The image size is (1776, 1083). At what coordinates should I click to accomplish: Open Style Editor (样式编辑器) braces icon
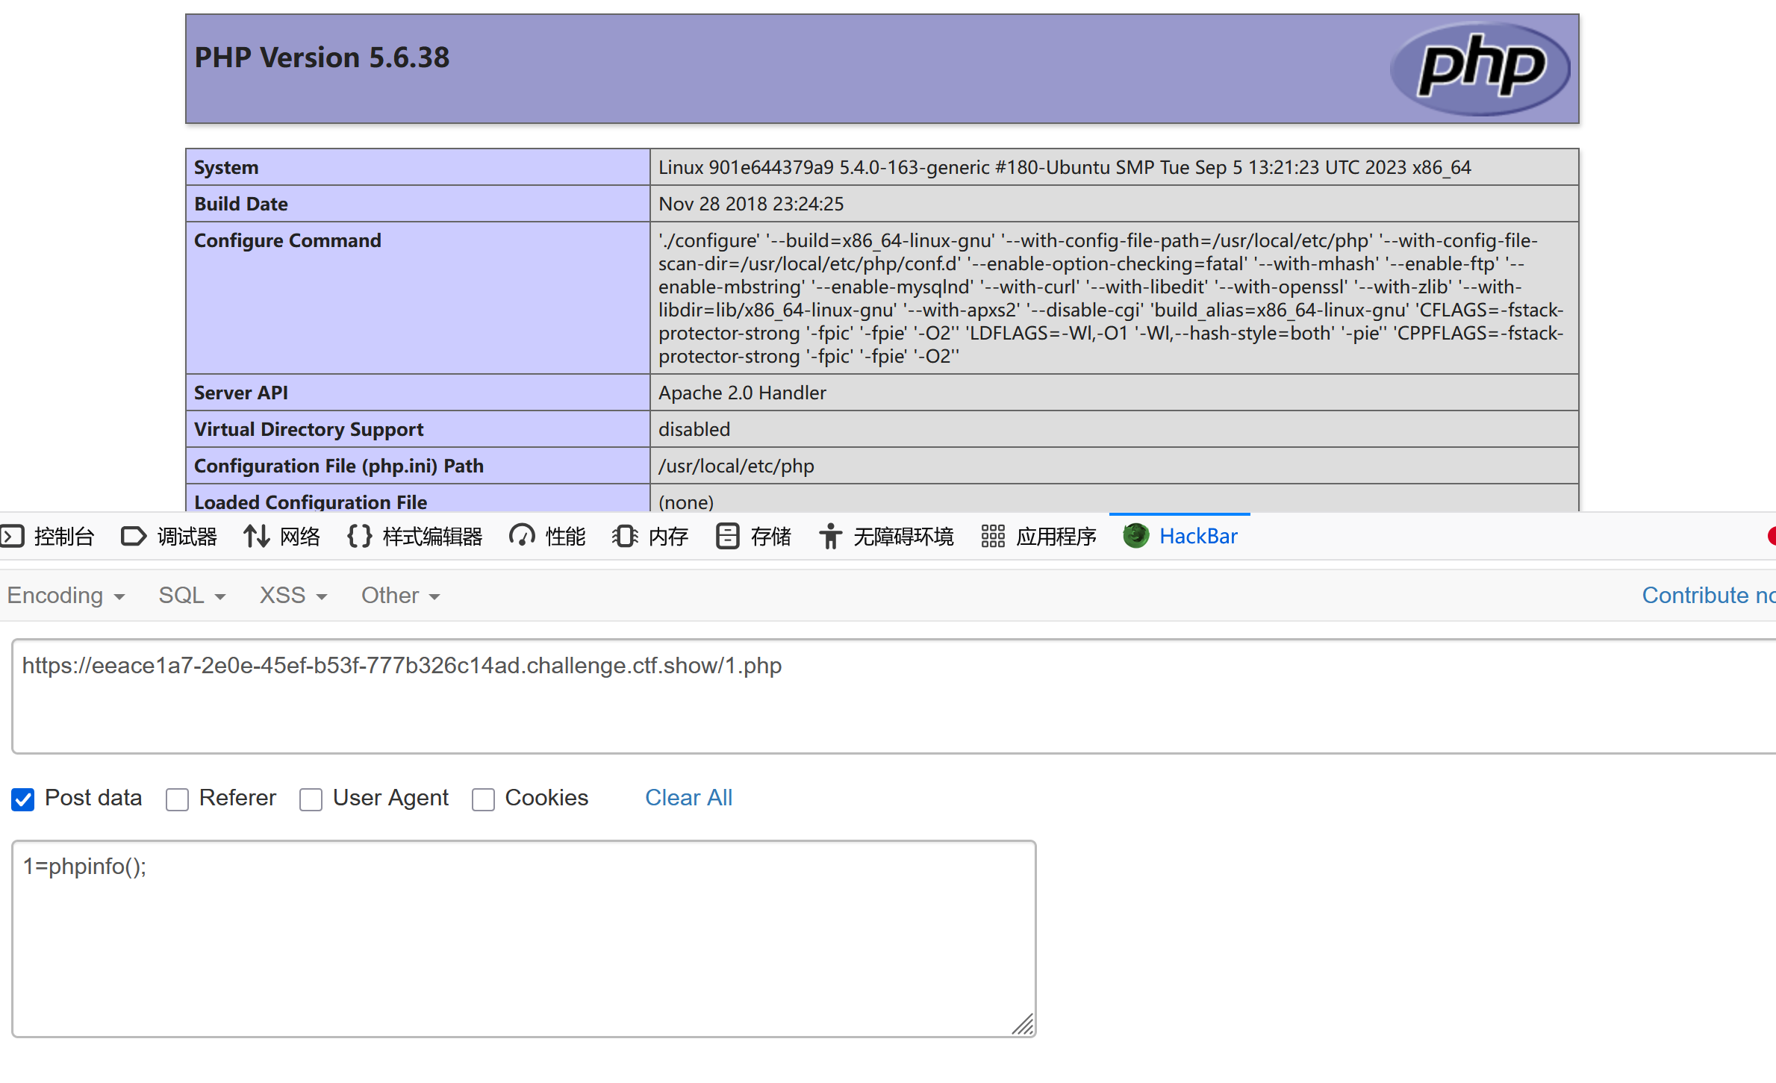pyautogui.click(x=359, y=536)
